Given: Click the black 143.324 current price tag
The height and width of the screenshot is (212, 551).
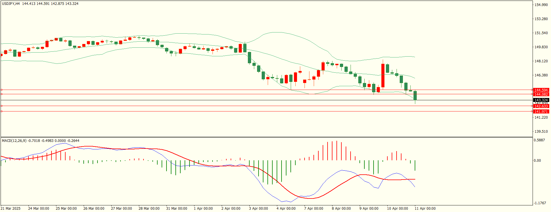Looking at the screenshot, I should click(x=541, y=100).
